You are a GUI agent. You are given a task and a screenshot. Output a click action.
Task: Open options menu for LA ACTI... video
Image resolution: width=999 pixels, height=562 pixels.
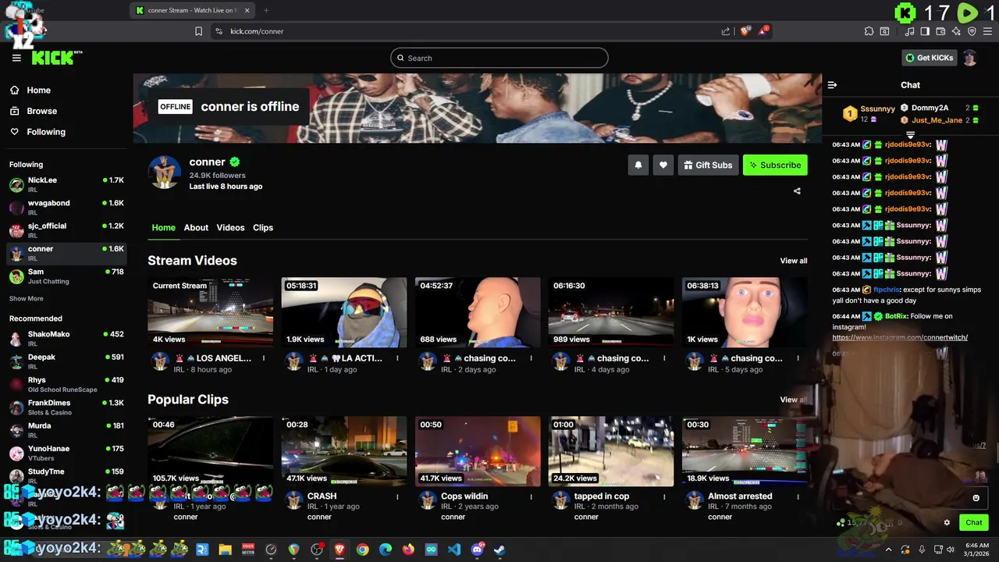pos(397,358)
